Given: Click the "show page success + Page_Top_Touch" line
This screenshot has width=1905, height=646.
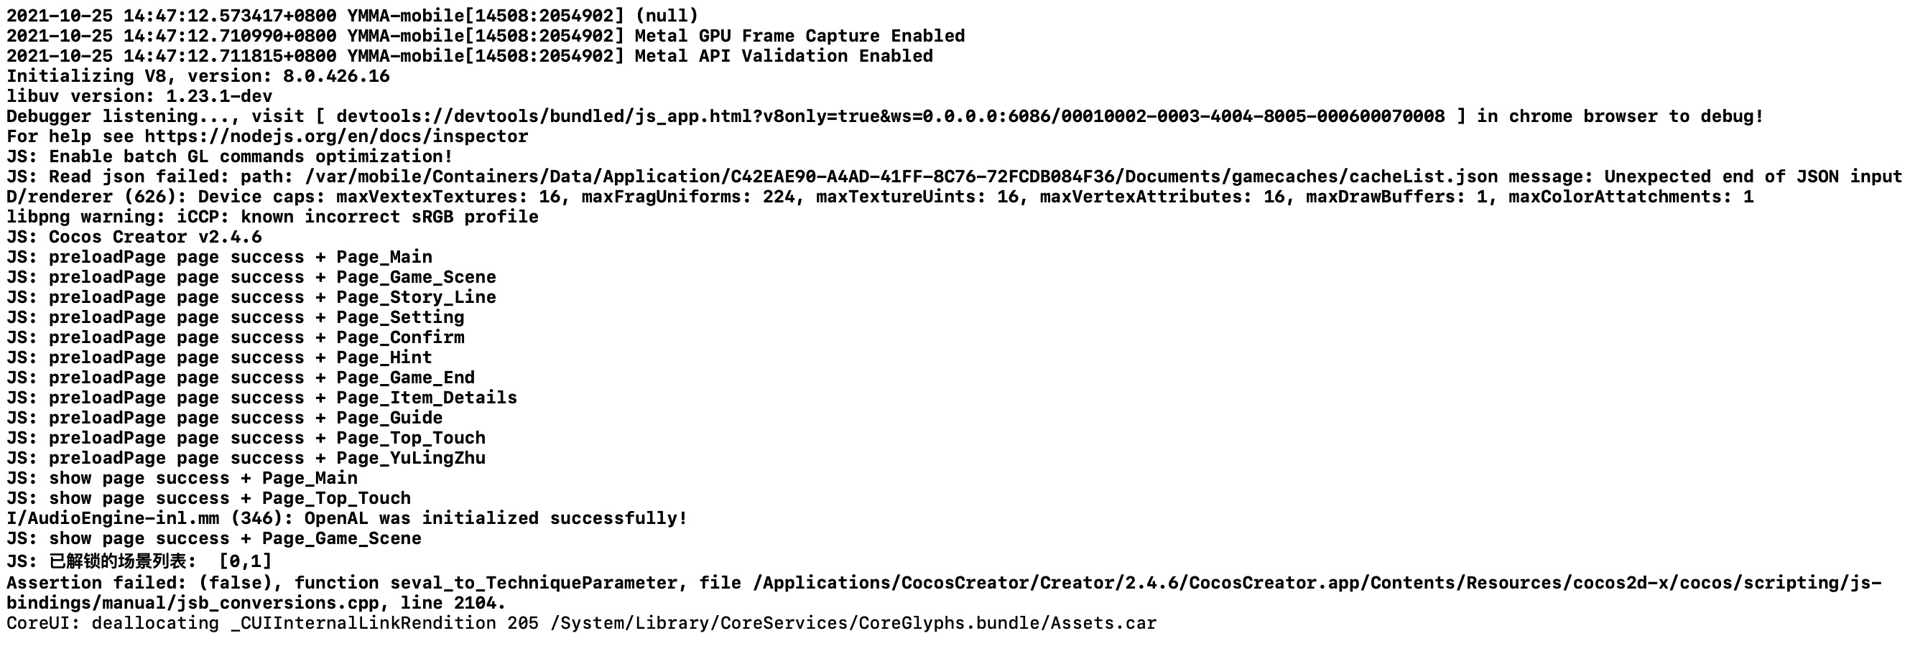Looking at the screenshot, I should coord(208,498).
